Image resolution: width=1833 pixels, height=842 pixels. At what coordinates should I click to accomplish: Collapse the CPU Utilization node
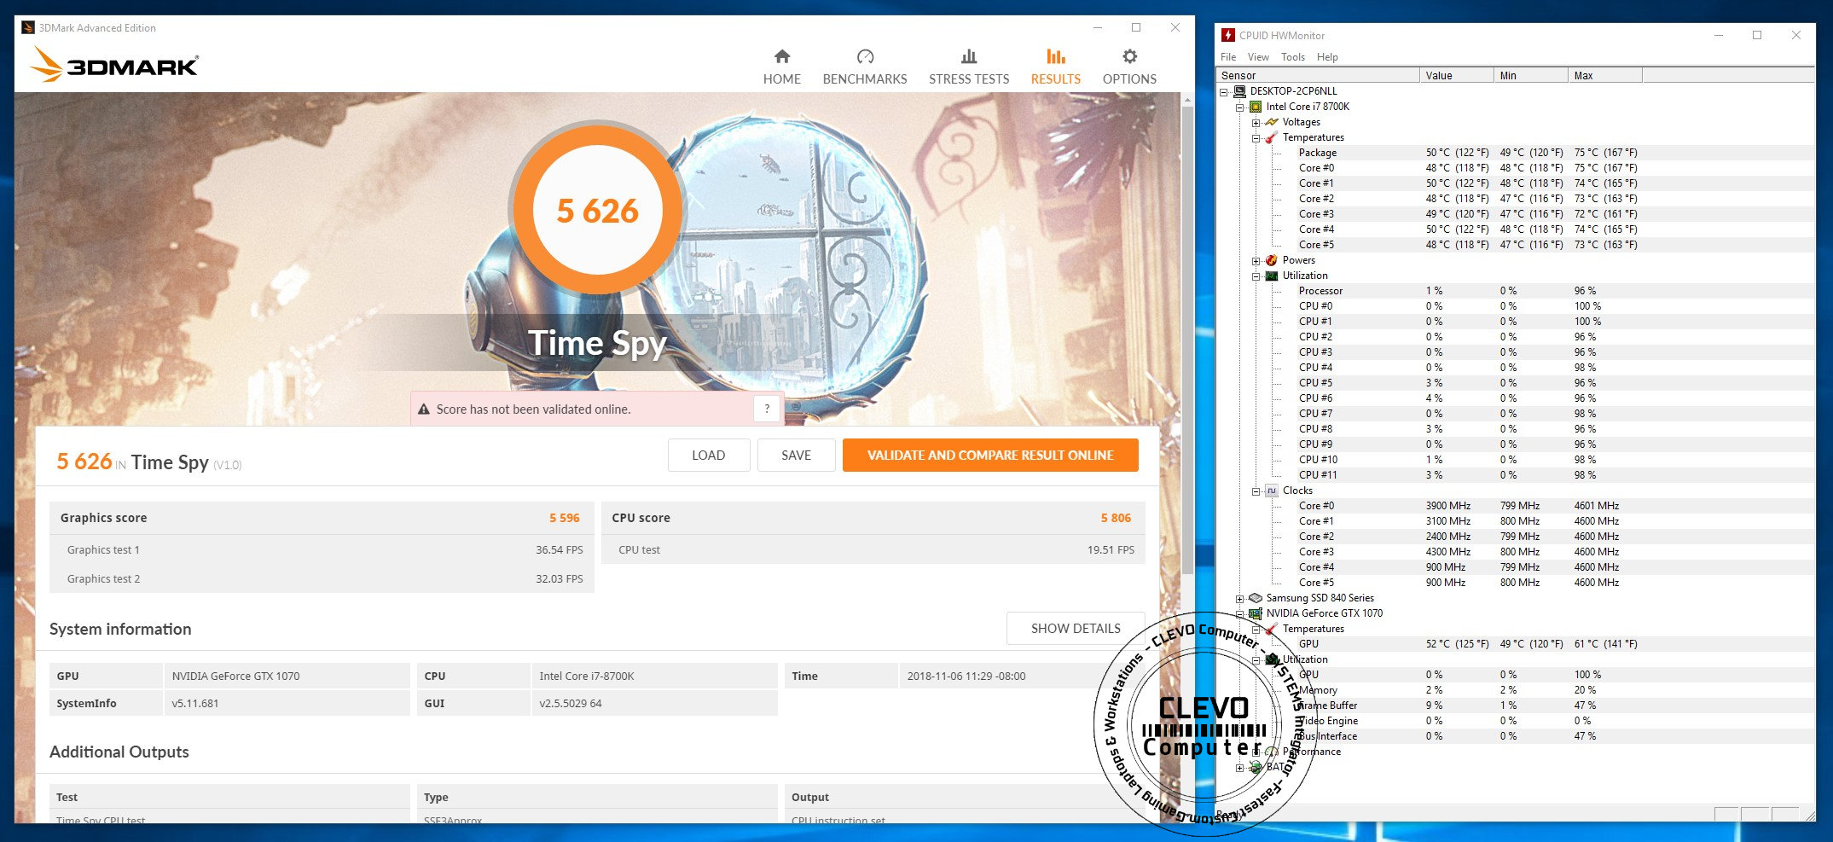point(1256,276)
